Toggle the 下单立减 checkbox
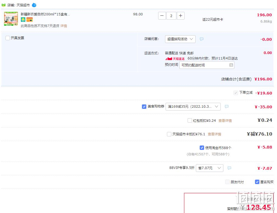Image resolution: width=277 pixels, height=213 pixels. point(236,93)
